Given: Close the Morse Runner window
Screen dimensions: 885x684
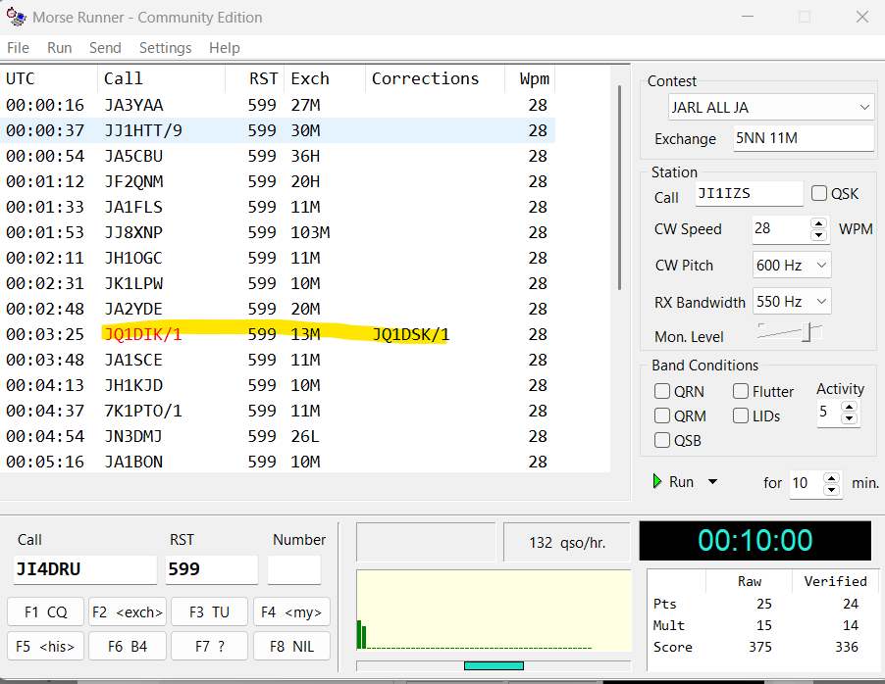Looking at the screenshot, I should click(861, 17).
